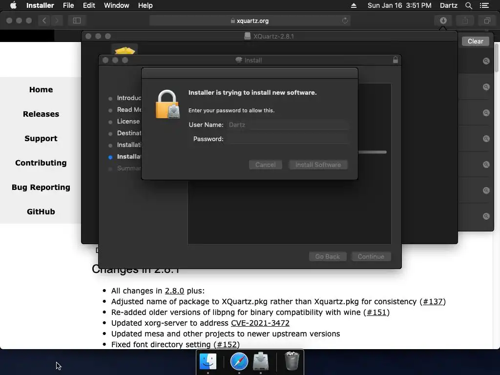
Task: Open the Edit menu
Action: [x=89, y=5]
